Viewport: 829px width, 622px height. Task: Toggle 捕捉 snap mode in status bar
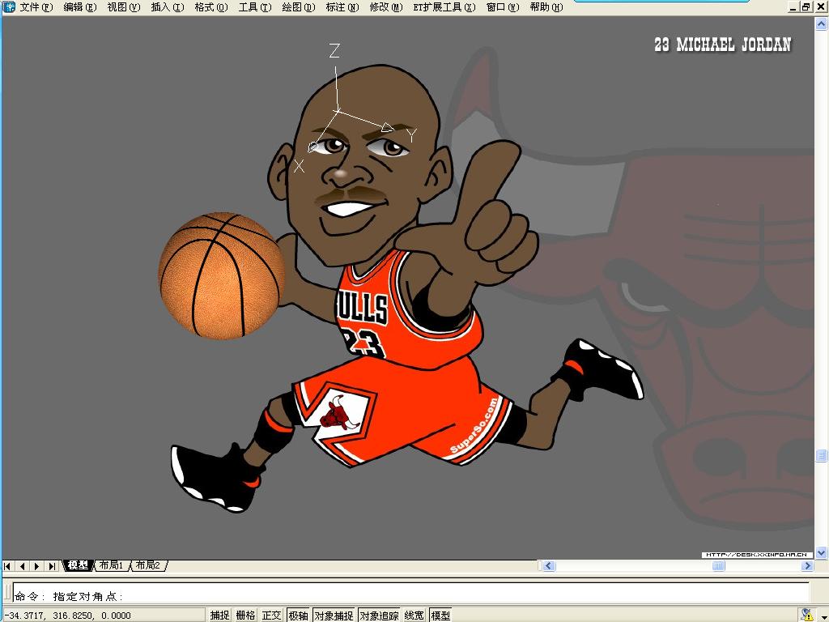[219, 616]
